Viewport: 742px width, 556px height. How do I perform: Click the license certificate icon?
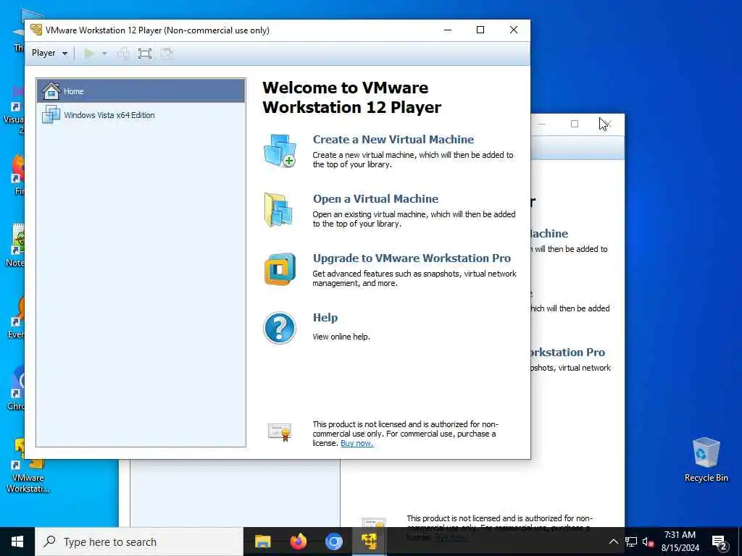pyautogui.click(x=280, y=432)
